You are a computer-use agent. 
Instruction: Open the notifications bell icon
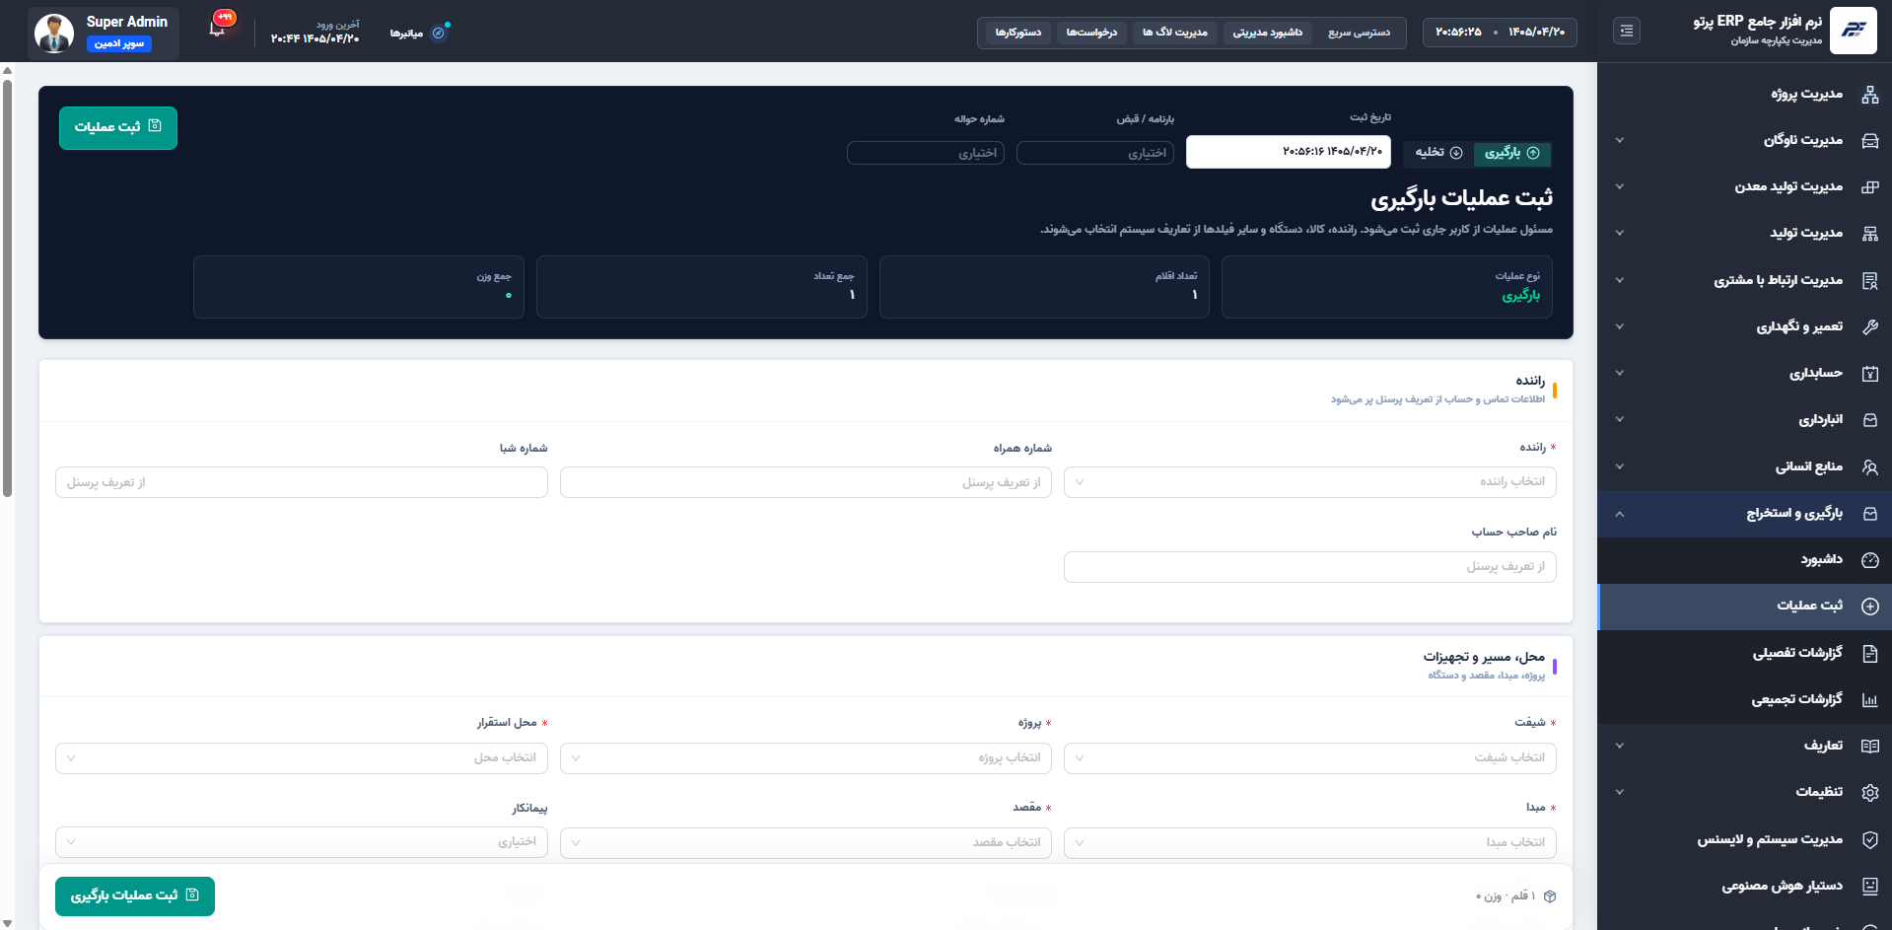coord(218,30)
